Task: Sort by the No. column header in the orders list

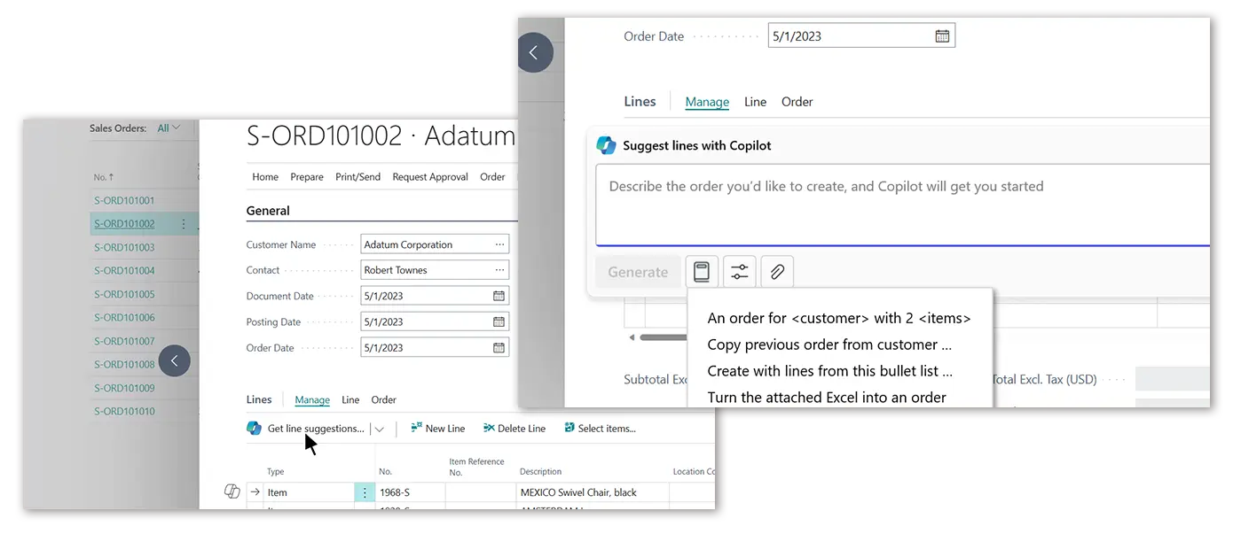Action: click(104, 177)
